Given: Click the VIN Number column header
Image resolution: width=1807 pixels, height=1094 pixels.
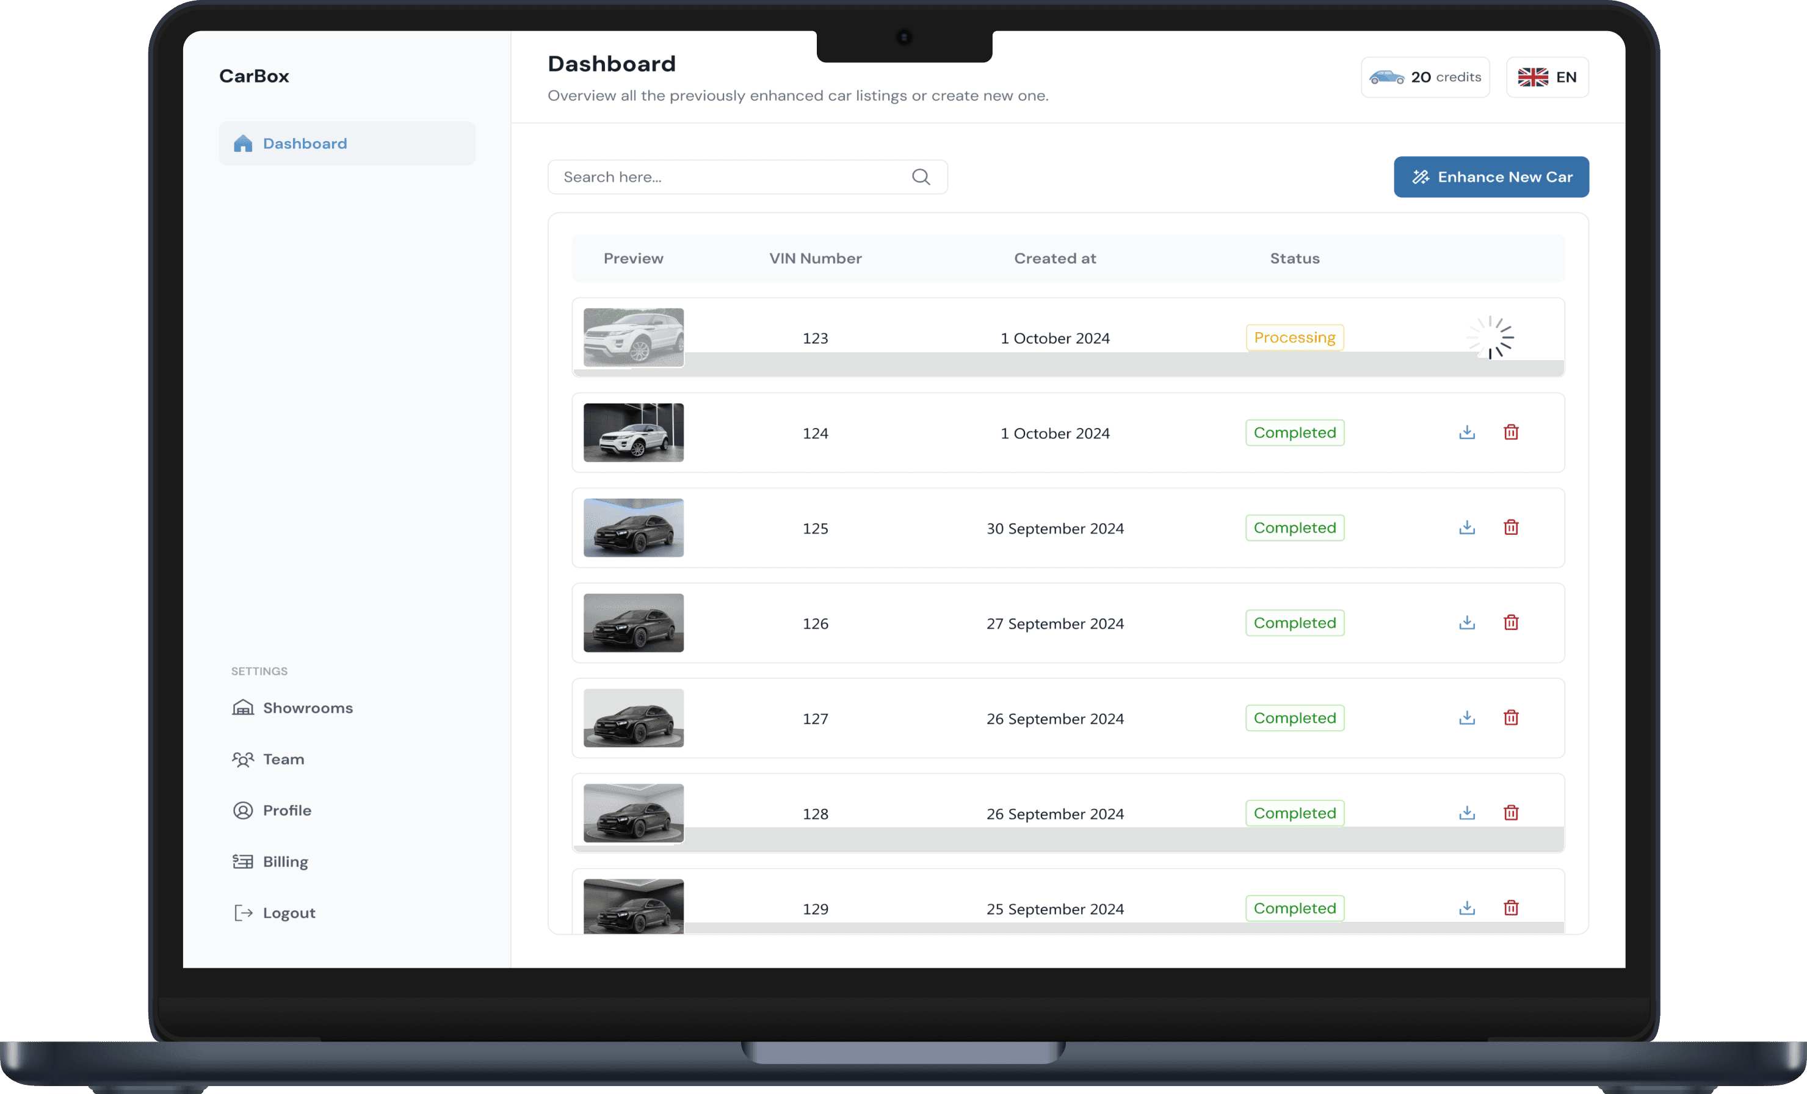Looking at the screenshot, I should point(816,258).
